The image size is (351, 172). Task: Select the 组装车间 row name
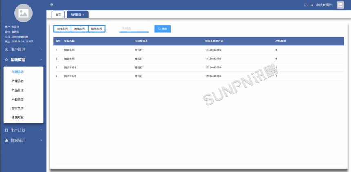pyautogui.click(x=69, y=59)
